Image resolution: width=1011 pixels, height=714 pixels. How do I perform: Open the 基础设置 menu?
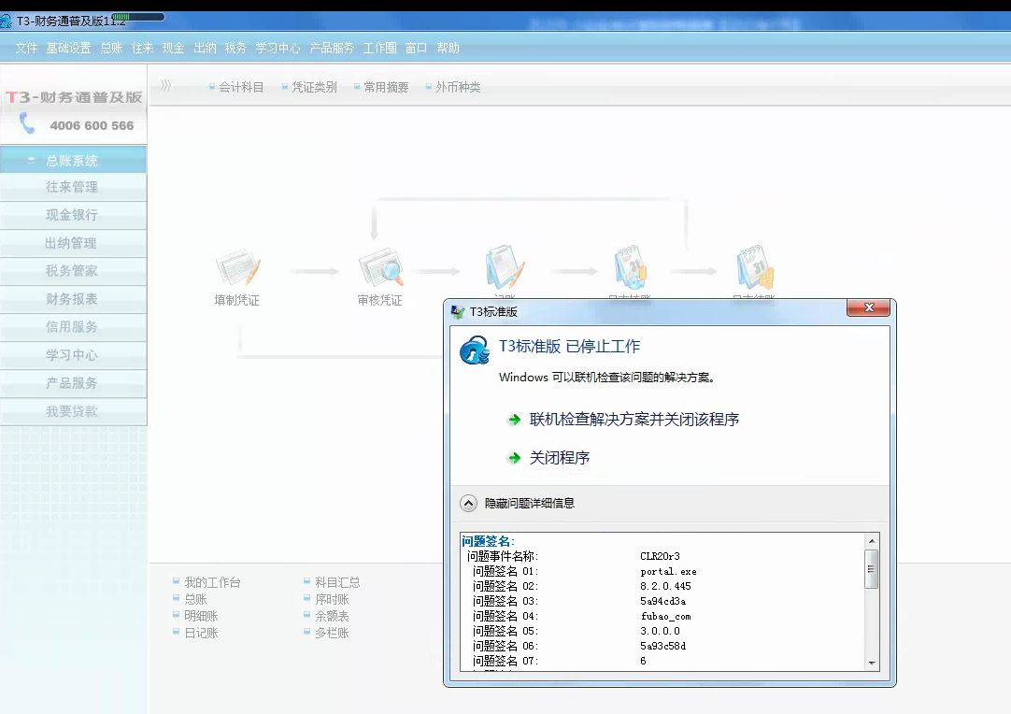[x=68, y=48]
